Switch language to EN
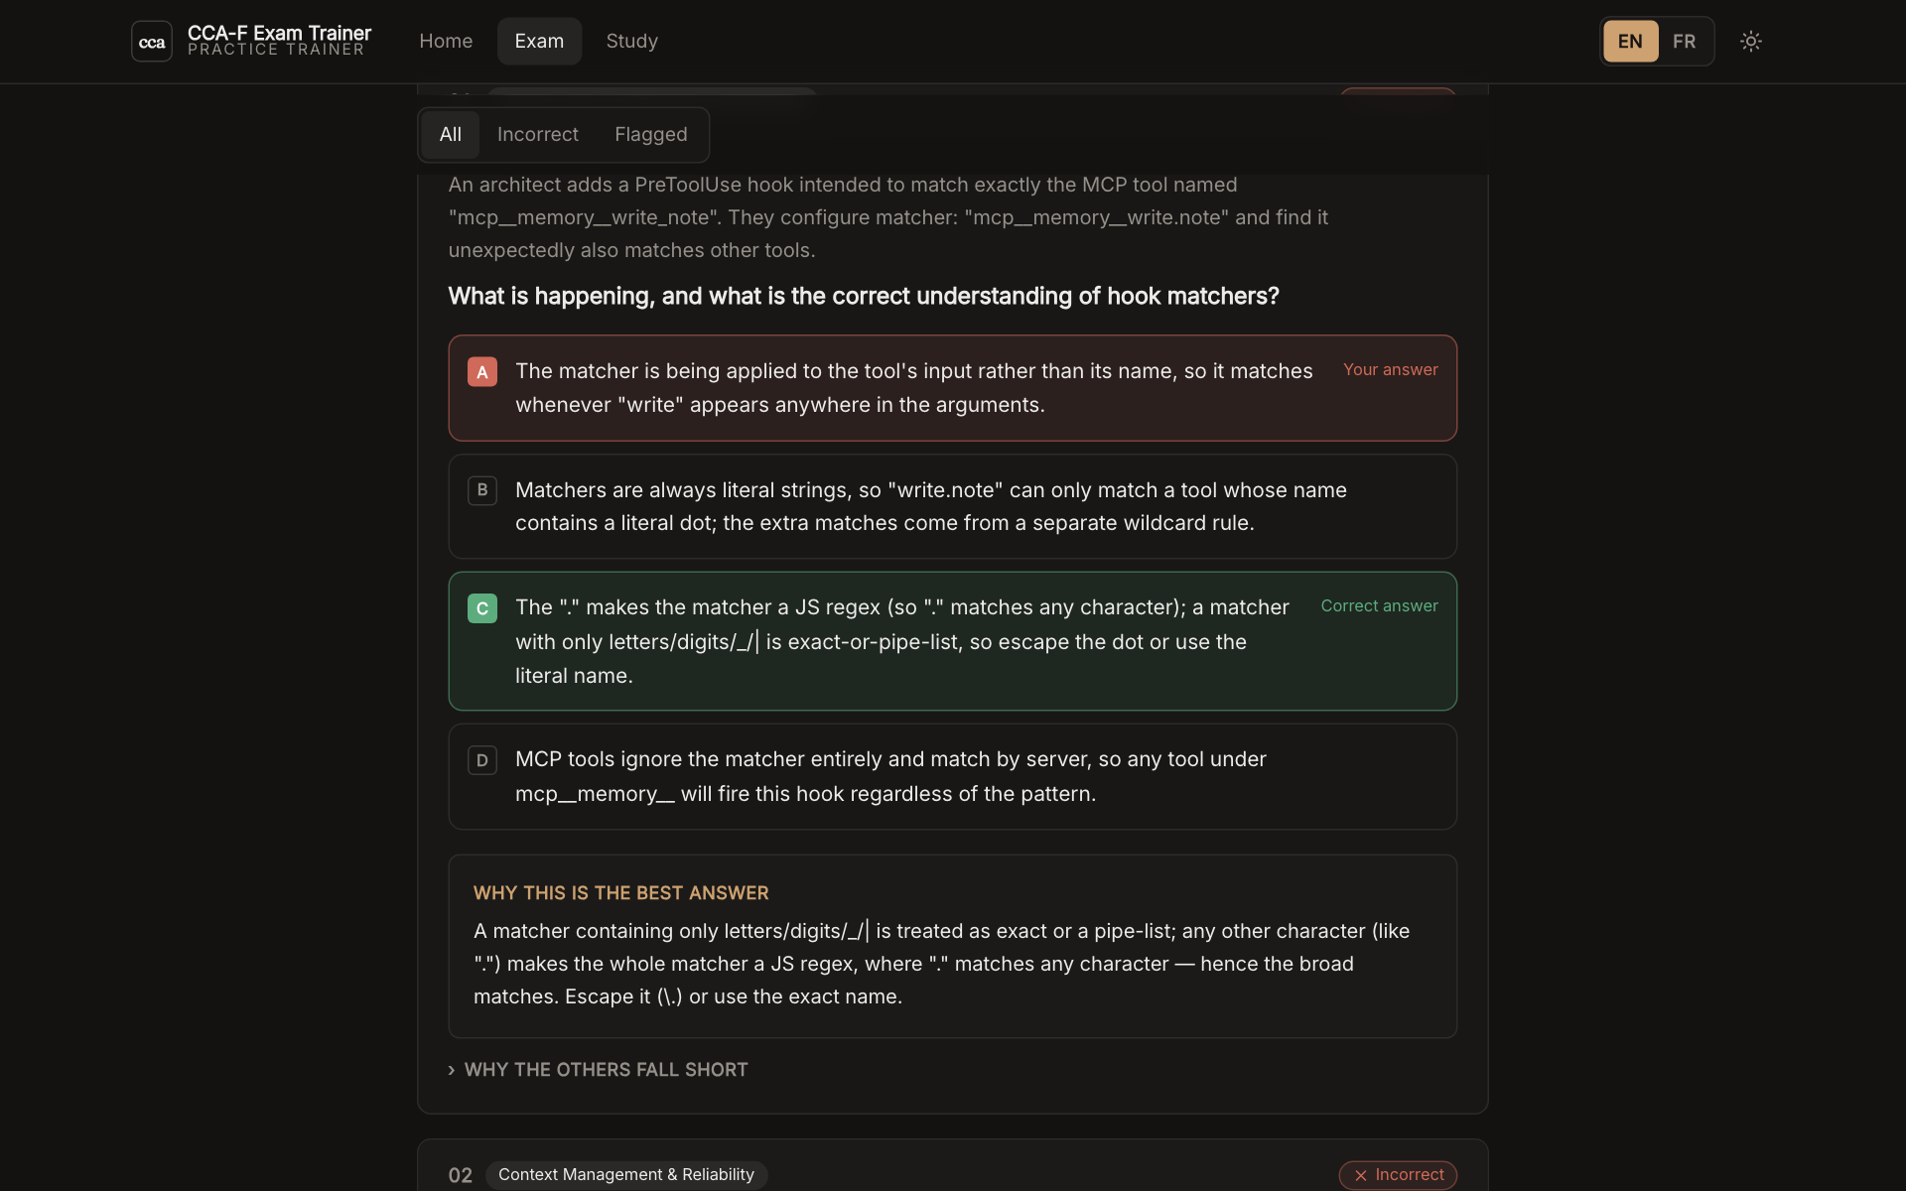1906x1191 pixels. 1630,42
